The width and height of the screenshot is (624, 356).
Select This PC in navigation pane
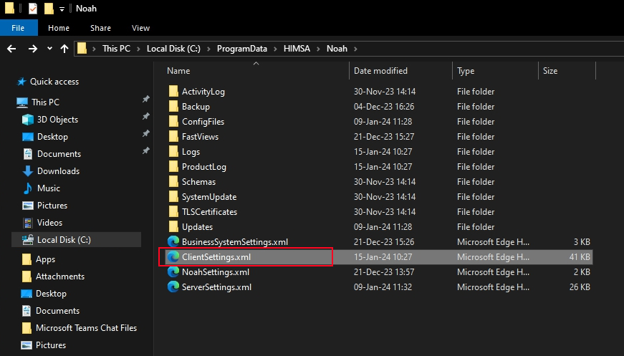coord(45,102)
